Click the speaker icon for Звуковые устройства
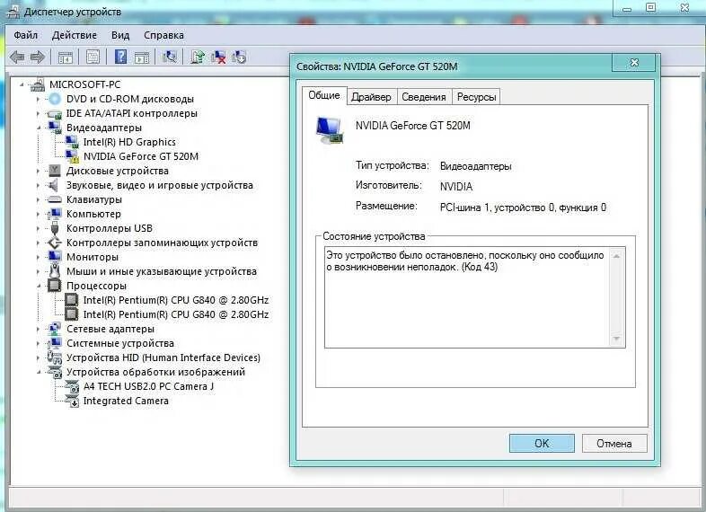The image size is (706, 512). pos(54,185)
